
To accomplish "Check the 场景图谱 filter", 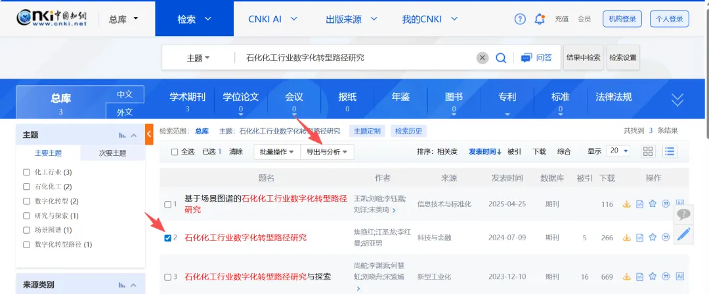I will point(26,230).
